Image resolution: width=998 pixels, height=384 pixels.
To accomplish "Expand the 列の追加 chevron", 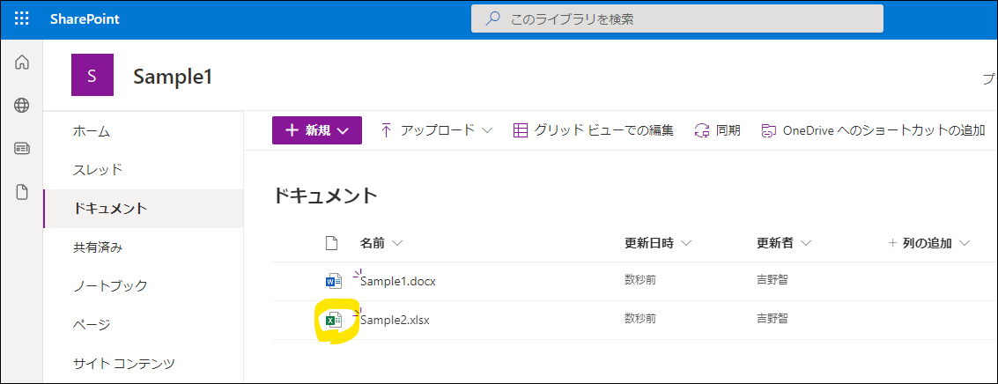I will click(x=963, y=243).
